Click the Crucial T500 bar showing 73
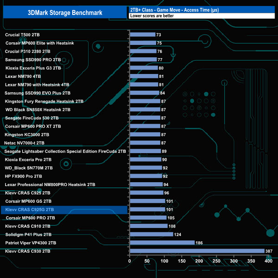This screenshot has width=278, height=278. (143, 35)
